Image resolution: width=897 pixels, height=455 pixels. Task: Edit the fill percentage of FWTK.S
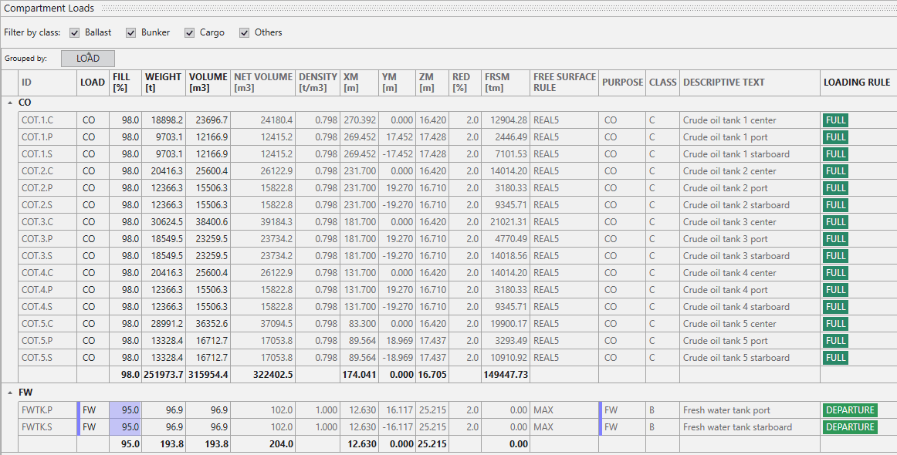[x=125, y=427]
